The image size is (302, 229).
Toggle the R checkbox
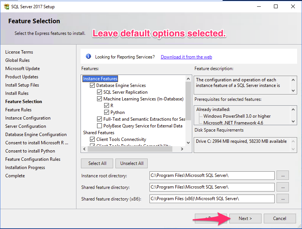tap(106, 106)
